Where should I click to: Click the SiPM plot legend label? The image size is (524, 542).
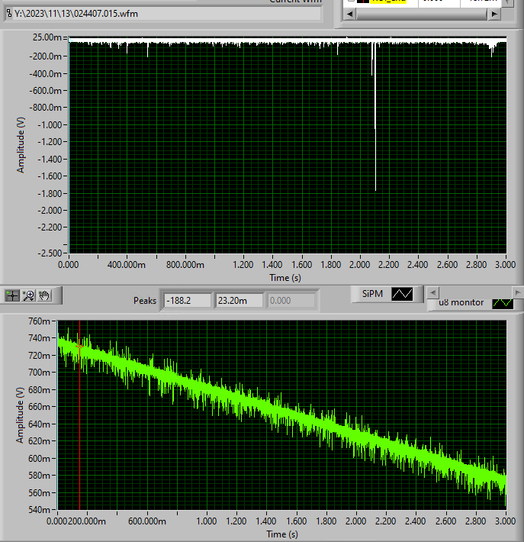click(372, 294)
